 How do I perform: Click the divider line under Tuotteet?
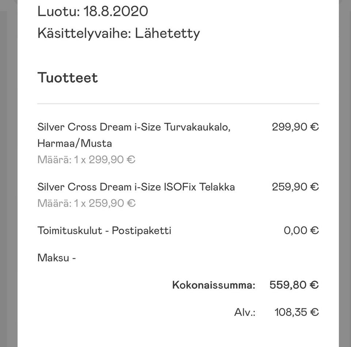178,104
